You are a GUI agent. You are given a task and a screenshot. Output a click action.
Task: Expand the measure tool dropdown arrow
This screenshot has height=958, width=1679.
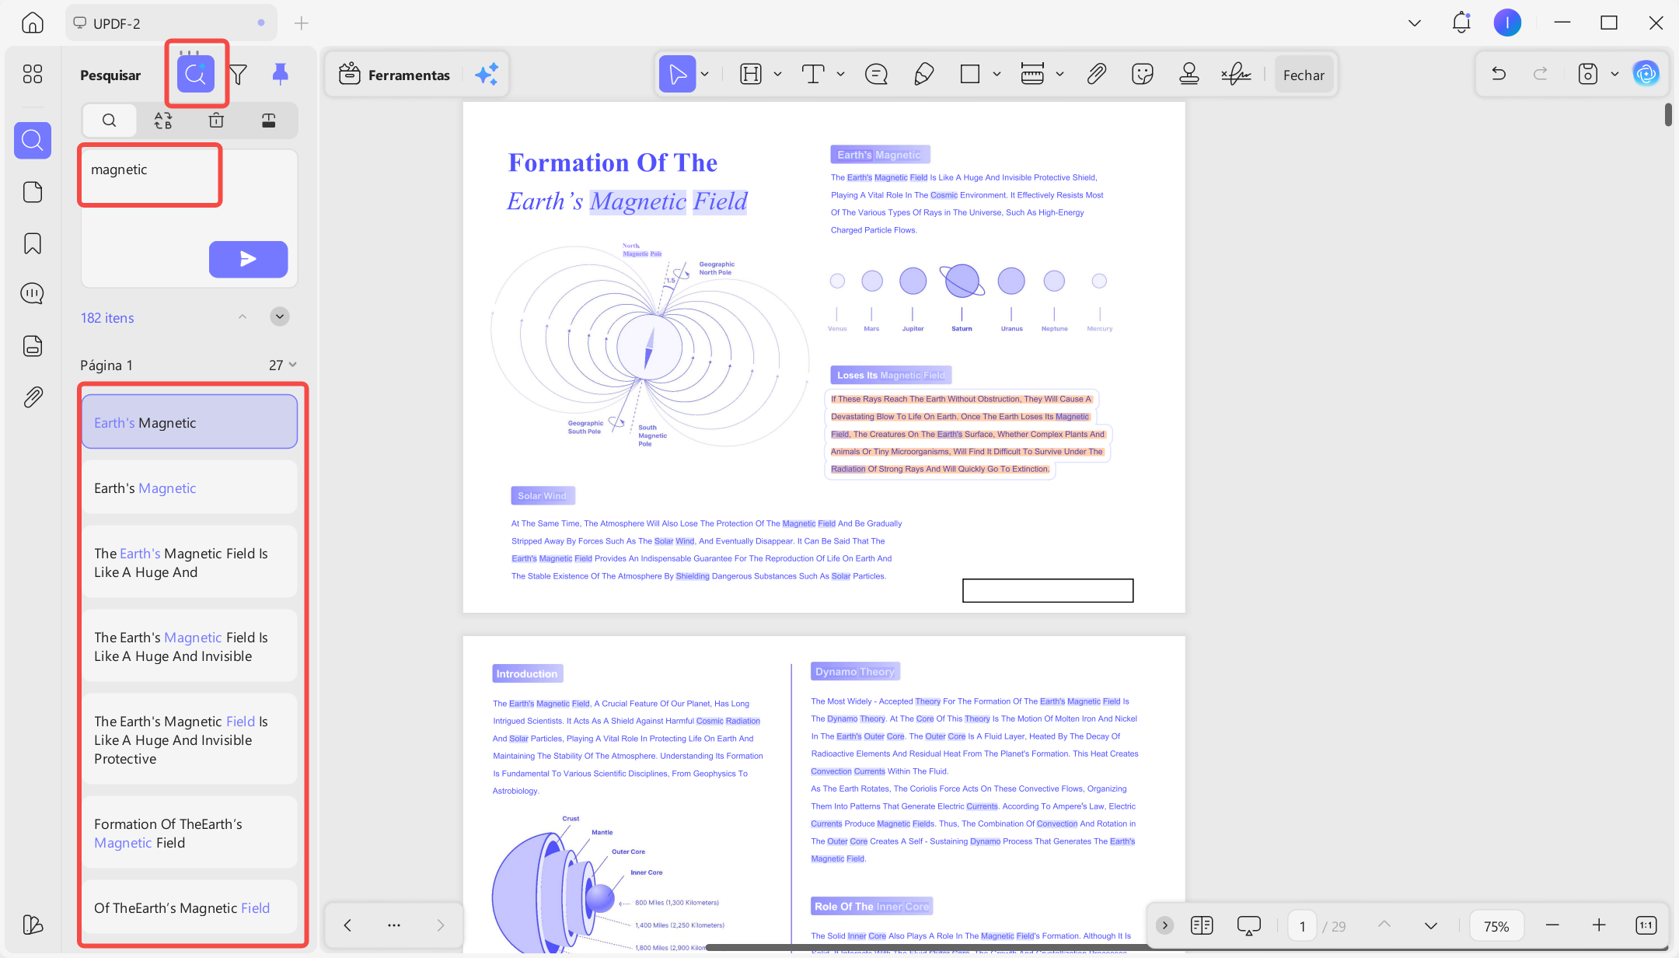coord(1059,75)
